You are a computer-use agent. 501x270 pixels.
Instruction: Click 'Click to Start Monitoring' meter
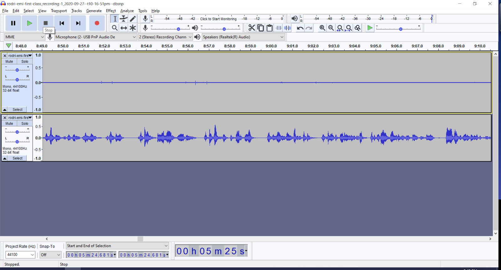pyautogui.click(x=218, y=19)
